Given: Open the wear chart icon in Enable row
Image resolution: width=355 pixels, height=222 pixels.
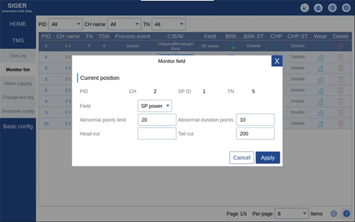Looking at the screenshot, I should 320,101.
